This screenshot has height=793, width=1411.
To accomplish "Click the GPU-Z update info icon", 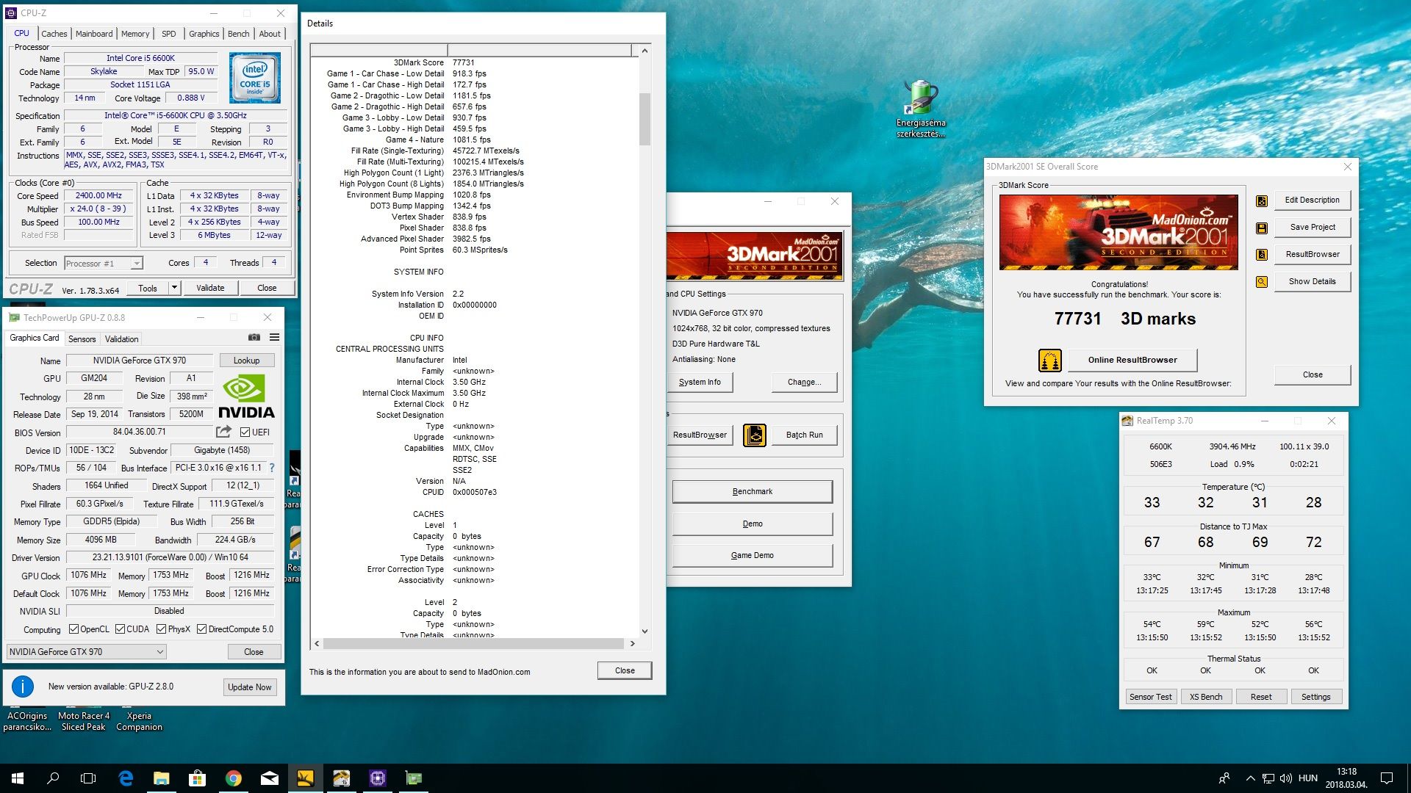I will (x=23, y=687).
